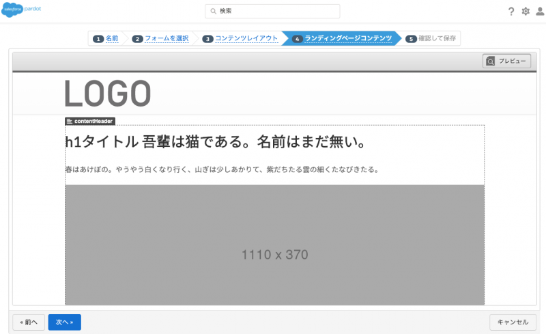Select the contentHeader region tag
546x334 pixels.
[90, 121]
